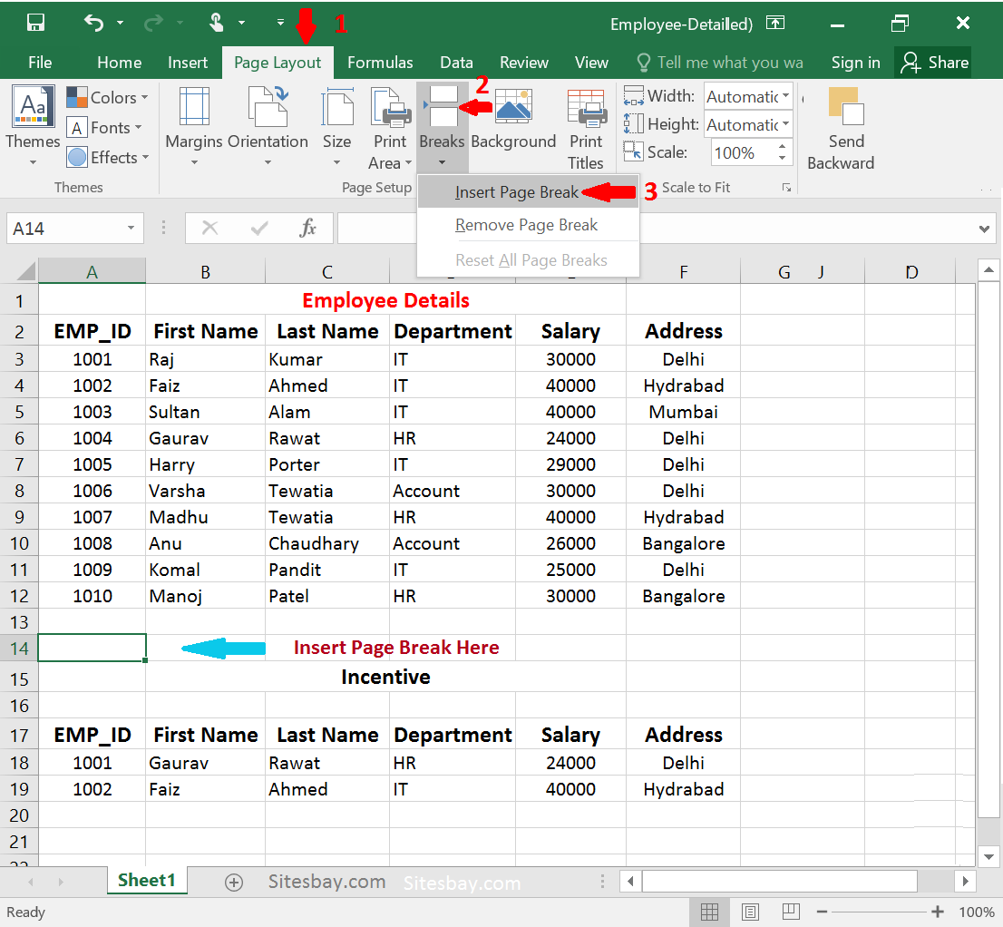
Task: Open the Name Box dropdown arrow
Action: 131,228
